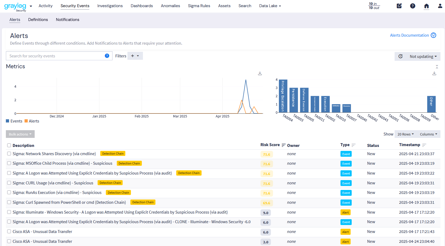Check the Network Shares Discovery alert
The image size is (445, 246).
[9, 154]
